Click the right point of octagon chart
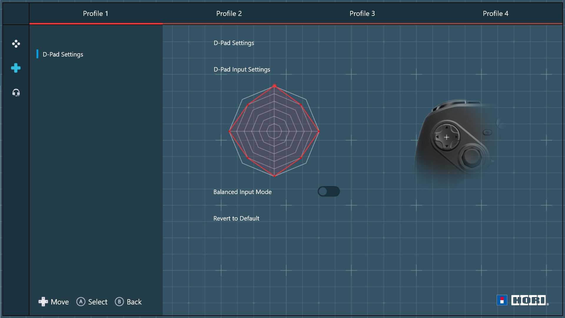565x318 pixels. (319, 131)
